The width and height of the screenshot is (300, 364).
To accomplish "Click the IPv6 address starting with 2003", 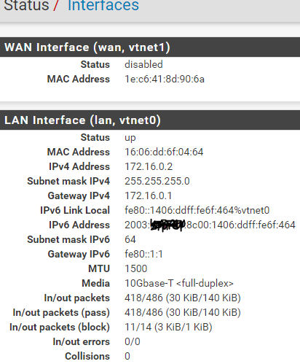I will point(210,225).
